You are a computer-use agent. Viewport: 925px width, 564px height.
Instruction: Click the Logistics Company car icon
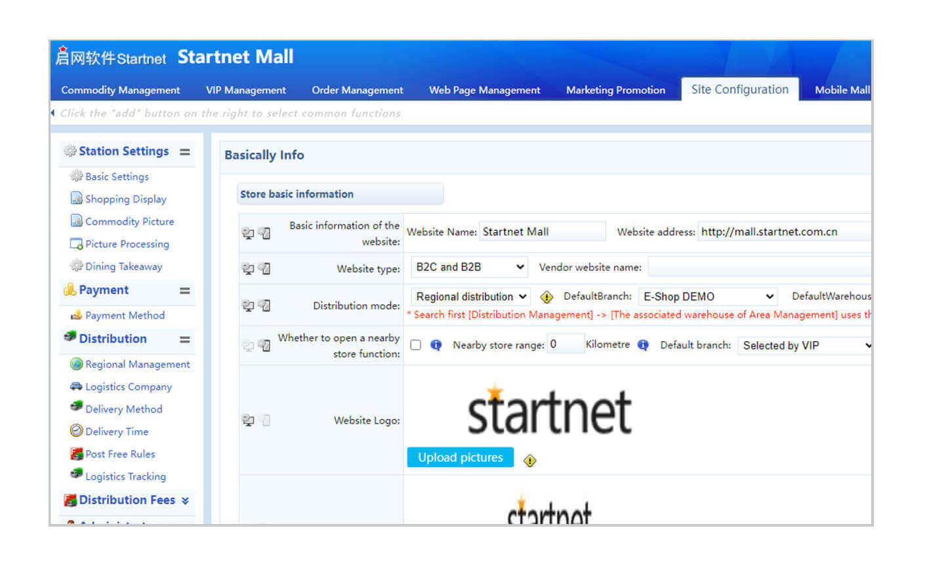pyautogui.click(x=76, y=386)
